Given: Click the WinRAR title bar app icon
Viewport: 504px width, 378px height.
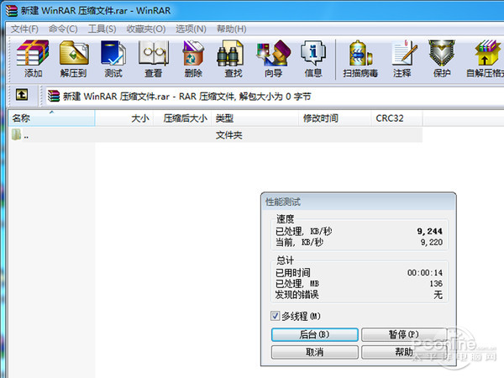Looking at the screenshot, I should (11, 10).
